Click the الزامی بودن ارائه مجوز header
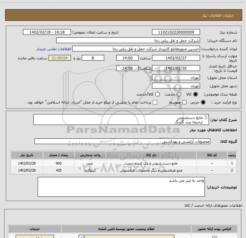 click(214, 229)
